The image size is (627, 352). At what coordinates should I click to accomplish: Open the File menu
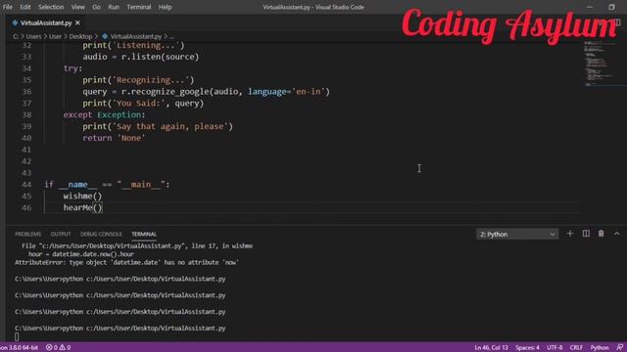[x=7, y=7]
